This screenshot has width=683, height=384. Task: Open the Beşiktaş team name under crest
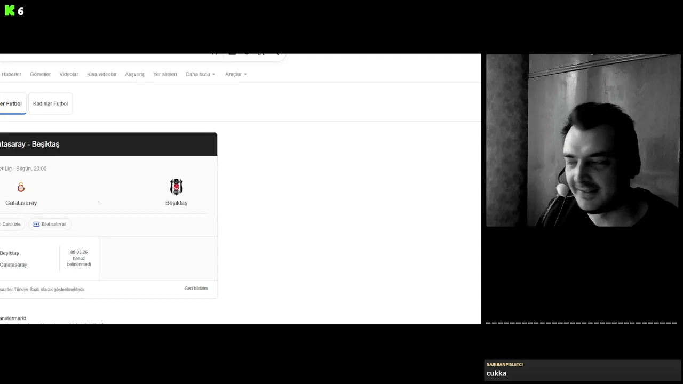176,203
